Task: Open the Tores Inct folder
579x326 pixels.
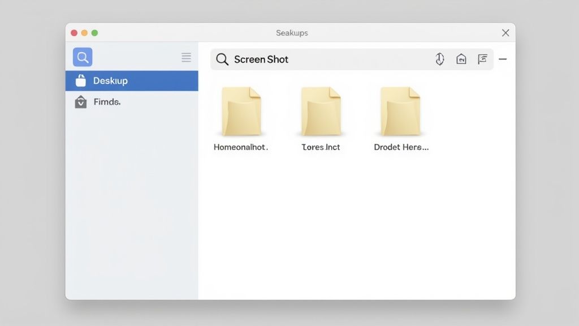Action: pos(321,110)
